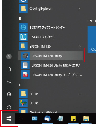Open Documents icon in Start sidebar
96x127 pixels.
point(9,69)
